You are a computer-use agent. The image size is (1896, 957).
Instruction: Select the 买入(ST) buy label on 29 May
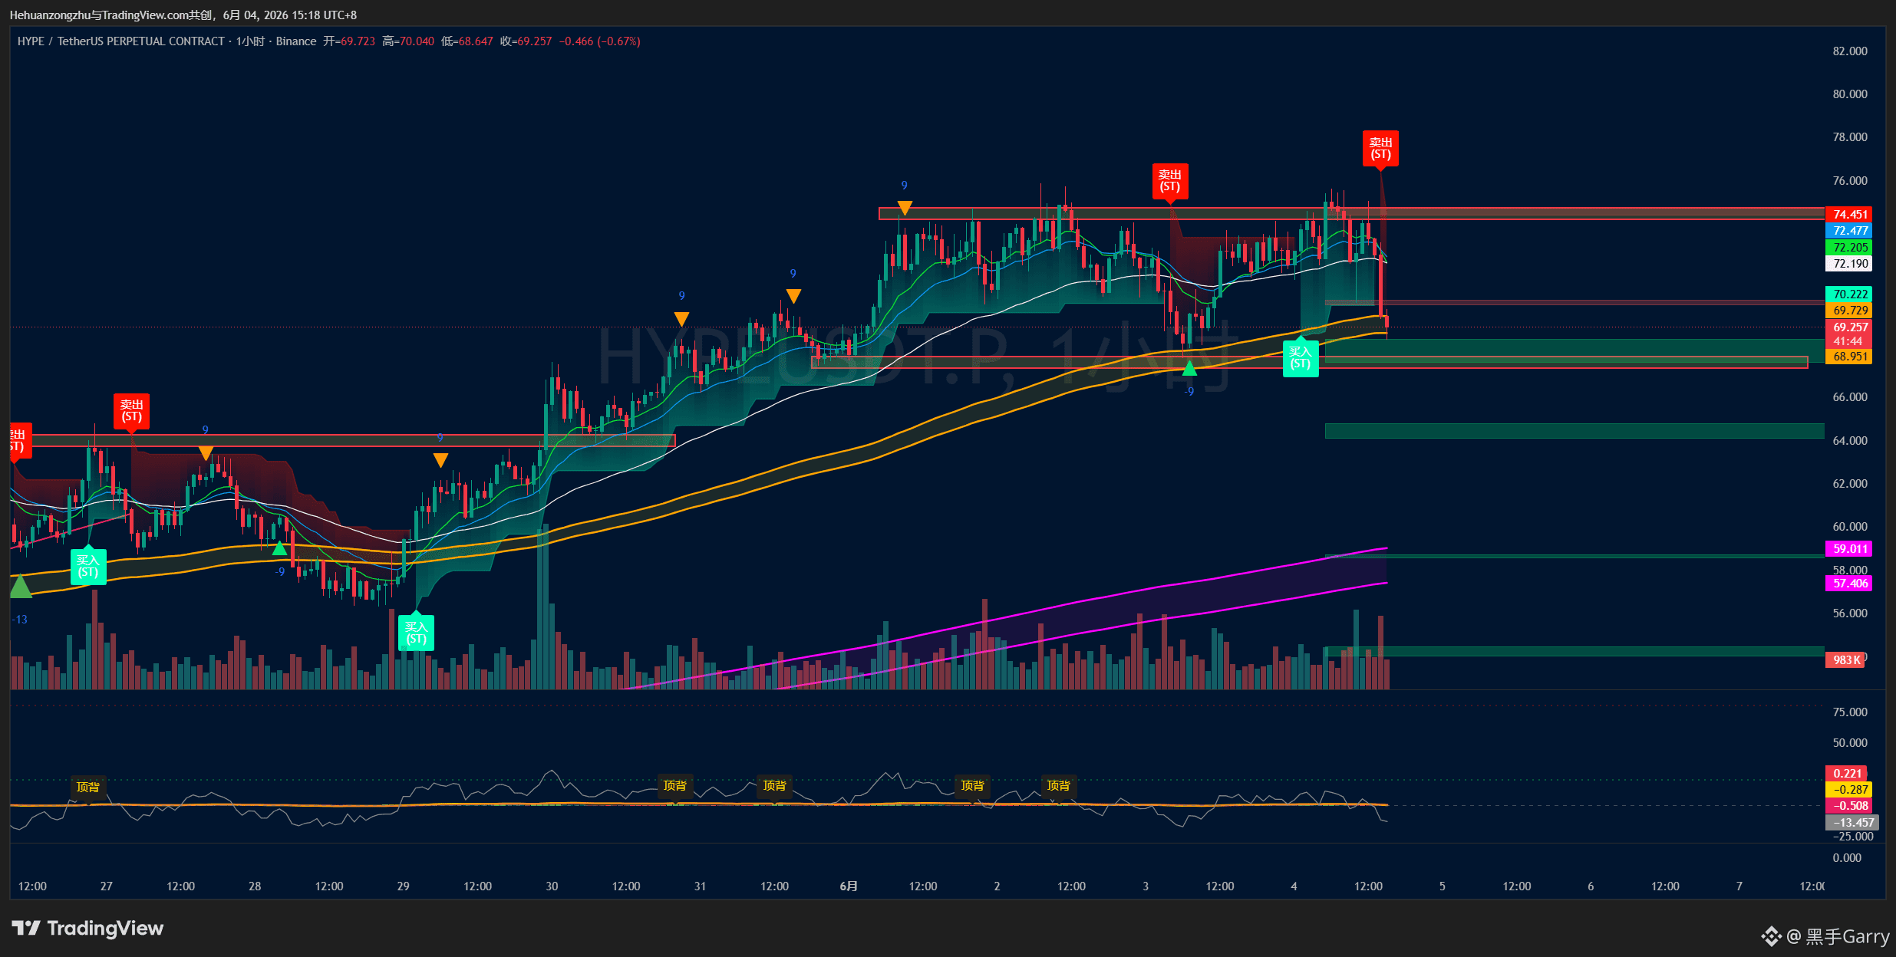[416, 633]
